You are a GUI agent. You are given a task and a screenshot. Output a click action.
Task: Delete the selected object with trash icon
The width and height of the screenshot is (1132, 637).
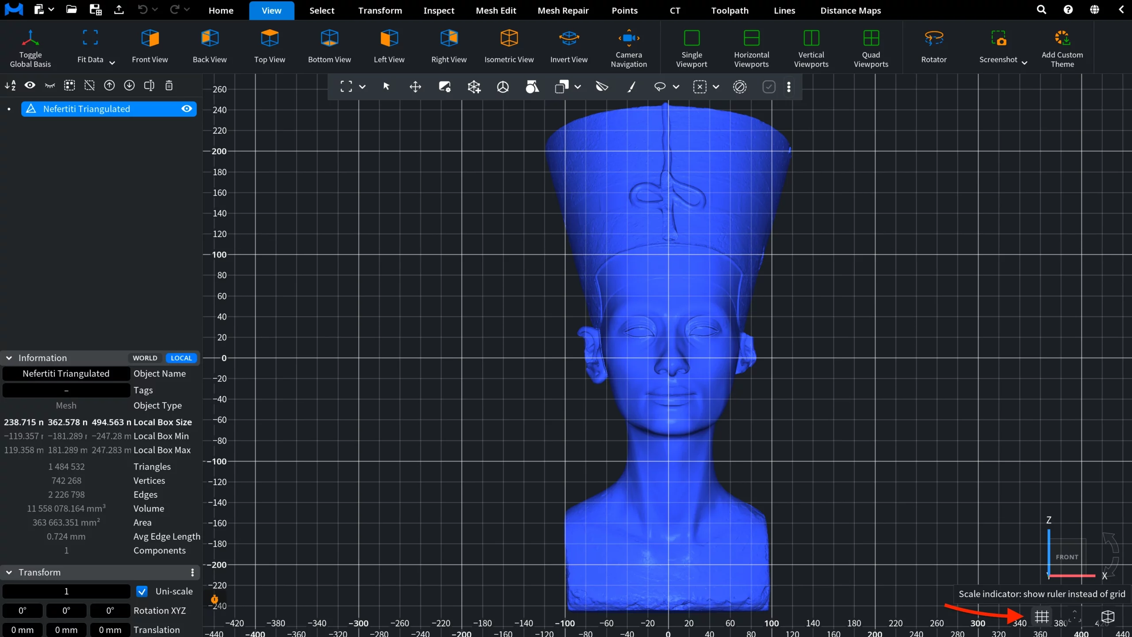tap(169, 85)
